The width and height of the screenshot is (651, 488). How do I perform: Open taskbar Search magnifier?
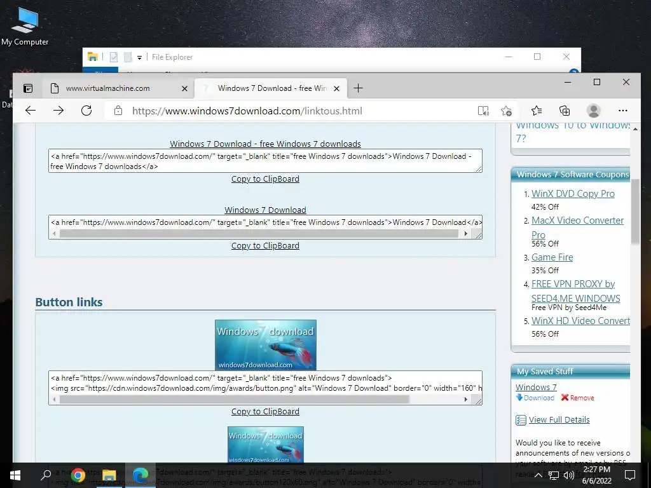pyautogui.click(x=46, y=475)
